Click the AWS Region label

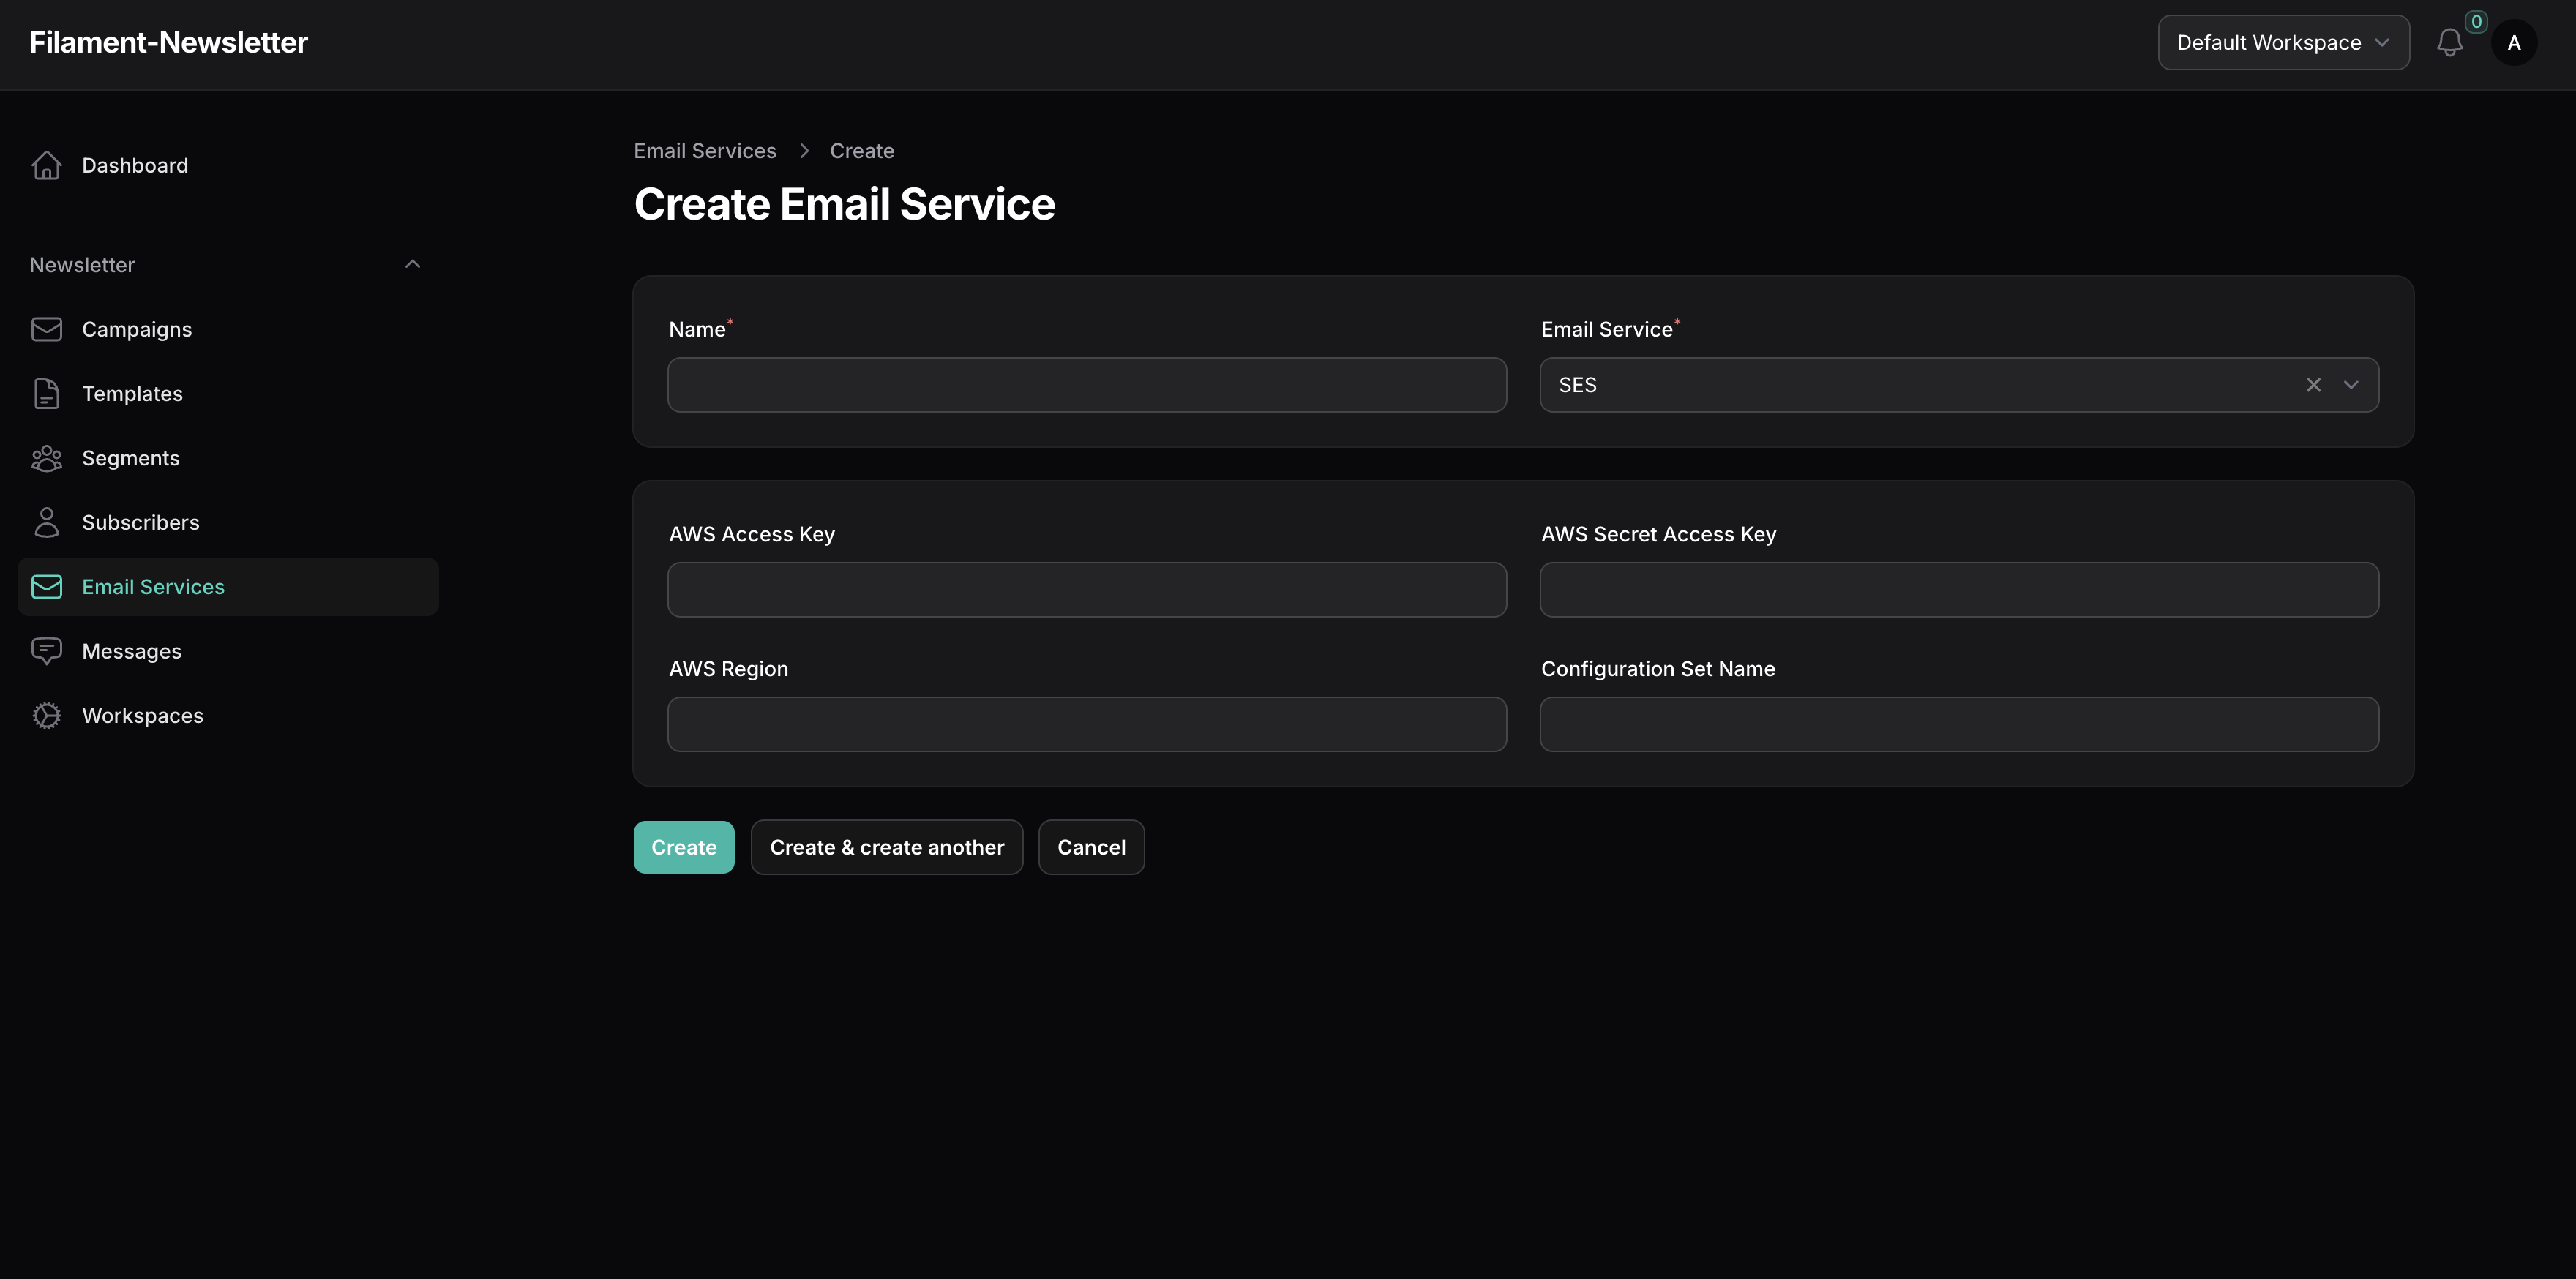coord(728,669)
